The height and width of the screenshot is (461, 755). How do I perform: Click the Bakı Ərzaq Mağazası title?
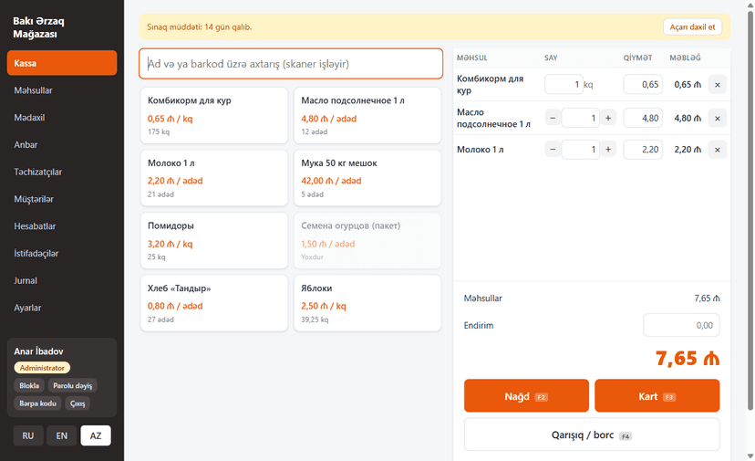click(38, 27)
